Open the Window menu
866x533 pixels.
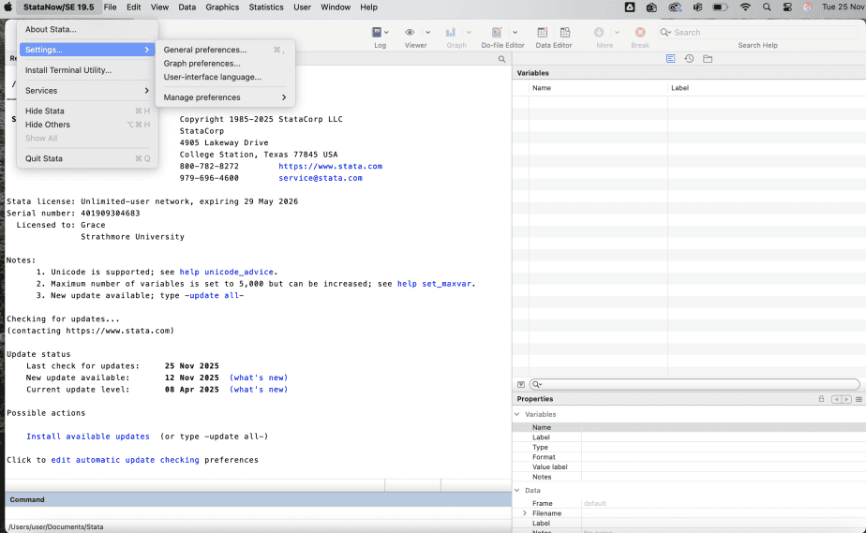pyautogui.click(x=336, y=7)
